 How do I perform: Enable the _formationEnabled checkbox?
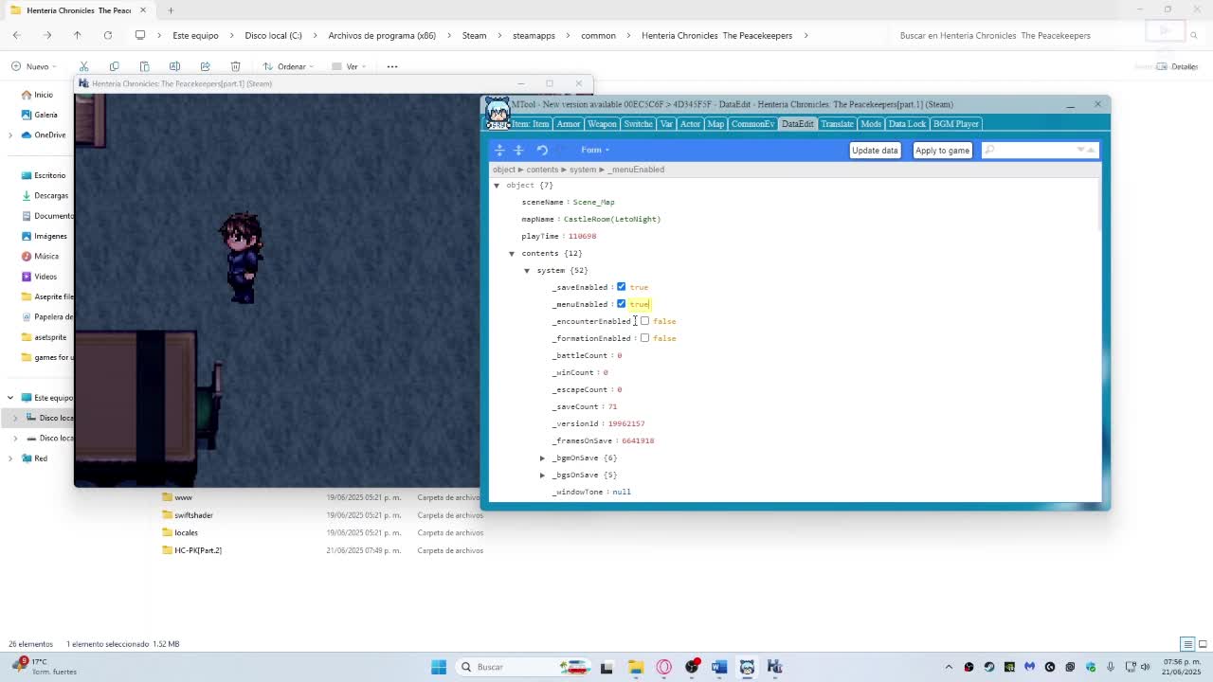(x=644, y=338)
